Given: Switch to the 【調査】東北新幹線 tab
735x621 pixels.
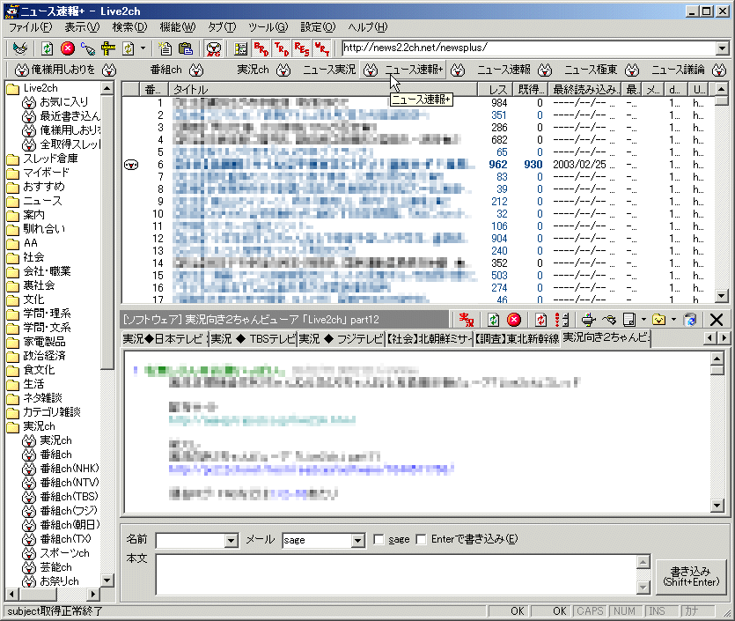Looking at the screenshot, I should (516, 339).
